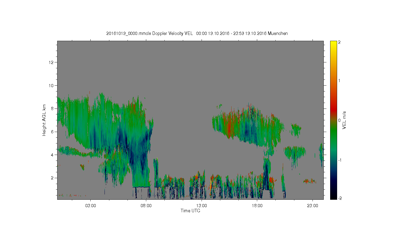
Task: Click the colorbar value 0
Action: coord(340,120)
